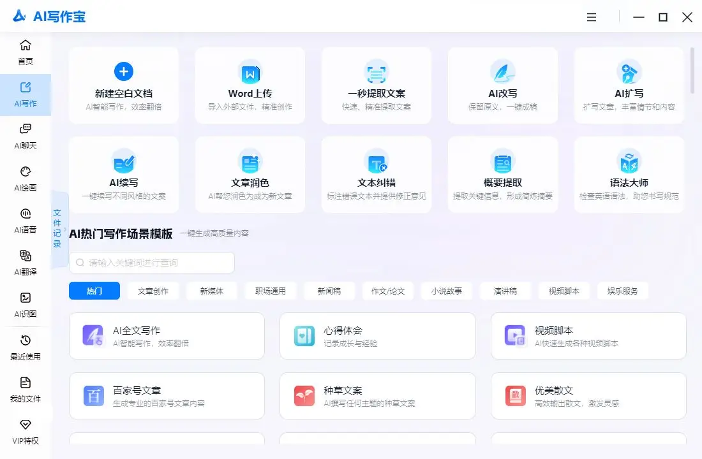Switch to the 娱乐服务 tab
The height and width of the screenshot is (459, 702).
(x=622, y=291)
